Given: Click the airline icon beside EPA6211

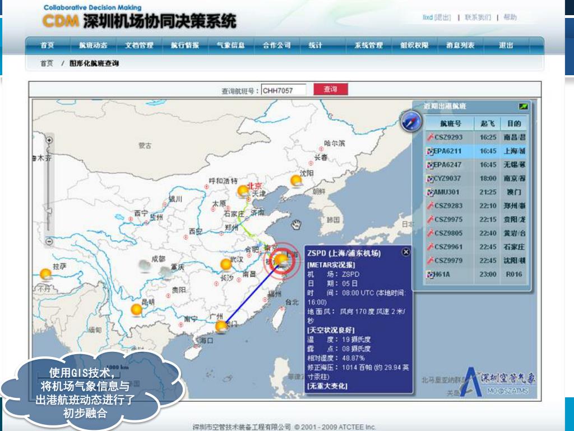Looking at the screenshot, I should [430, 151].
